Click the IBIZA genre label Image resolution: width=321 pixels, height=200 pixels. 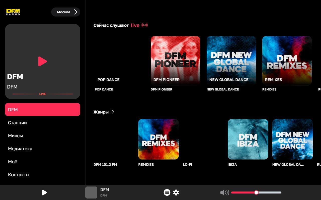[232, 165]
